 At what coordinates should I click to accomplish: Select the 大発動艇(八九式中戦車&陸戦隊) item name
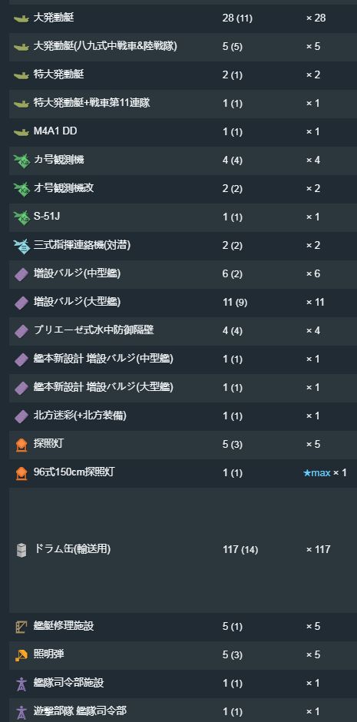click(105, 47)
